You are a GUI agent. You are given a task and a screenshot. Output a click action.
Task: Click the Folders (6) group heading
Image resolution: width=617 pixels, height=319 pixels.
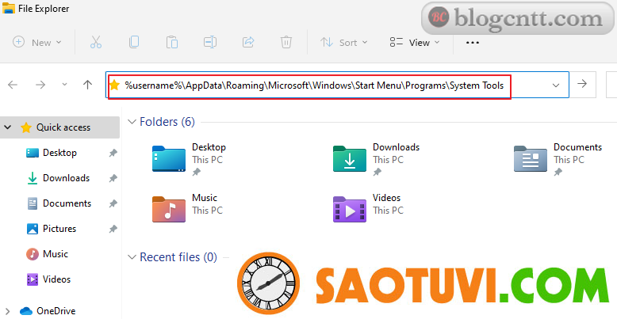(167, 122)
